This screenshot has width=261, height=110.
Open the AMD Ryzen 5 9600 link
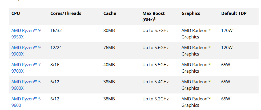26,102
